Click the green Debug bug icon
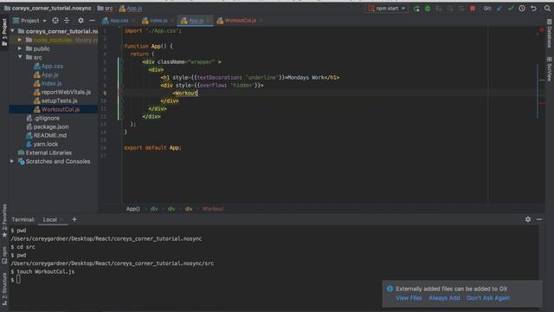Viewport: 554px width, 312px height. [x=428, y=9]
